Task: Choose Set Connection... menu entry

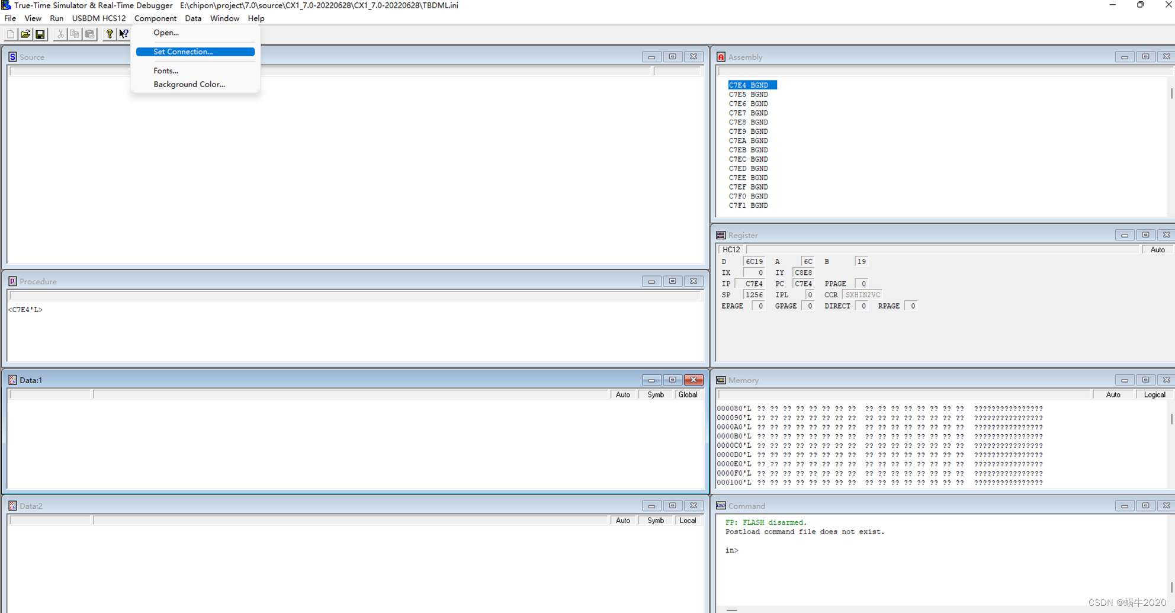Action: coord(195,52)
